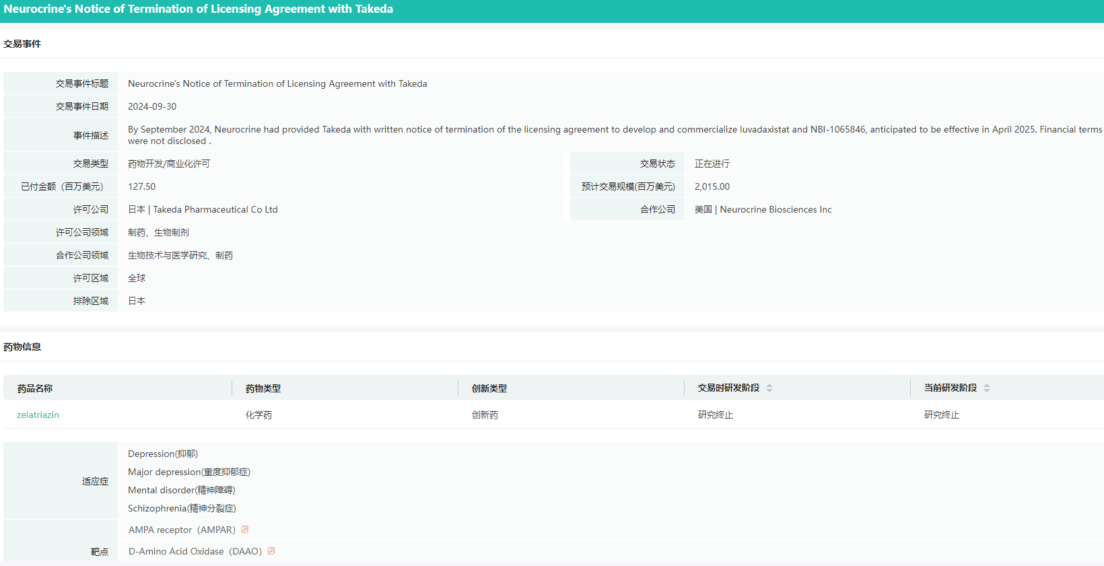Select the 创新类型 column header
This screenshot has height=566, width=1104.
tap(489, 389)
